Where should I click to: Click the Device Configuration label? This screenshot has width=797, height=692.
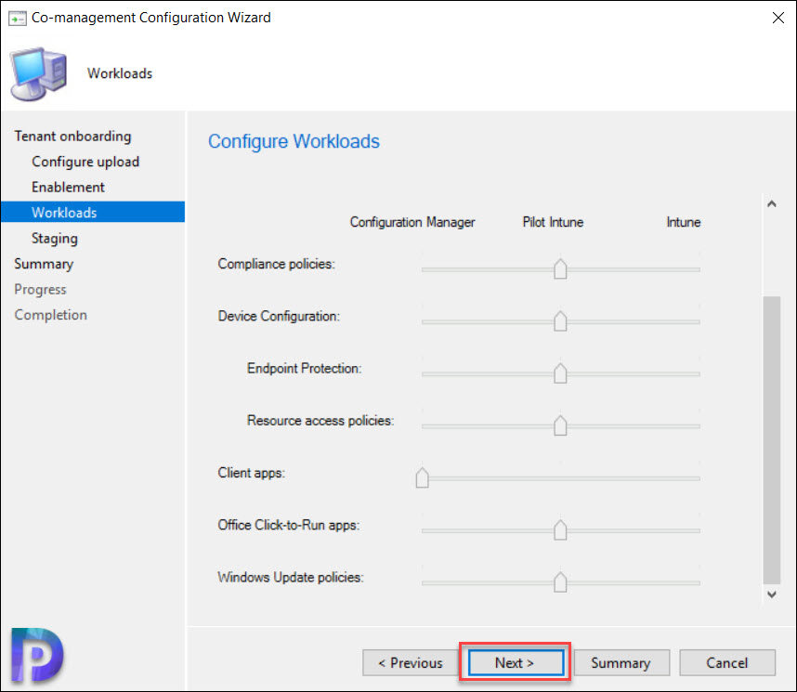(279, 316)
